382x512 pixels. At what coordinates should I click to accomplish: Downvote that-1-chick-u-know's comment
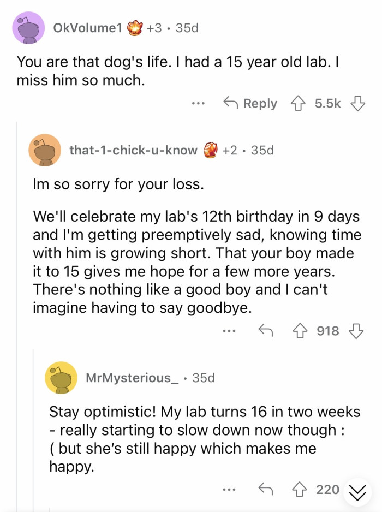(356, 331)
